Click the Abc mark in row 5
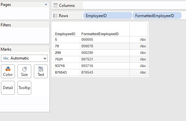Screen dimensions: 186x121 143,39
